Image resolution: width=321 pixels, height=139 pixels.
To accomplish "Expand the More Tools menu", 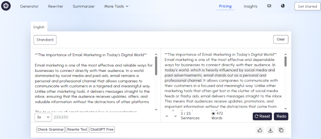I will click(116, 6).
